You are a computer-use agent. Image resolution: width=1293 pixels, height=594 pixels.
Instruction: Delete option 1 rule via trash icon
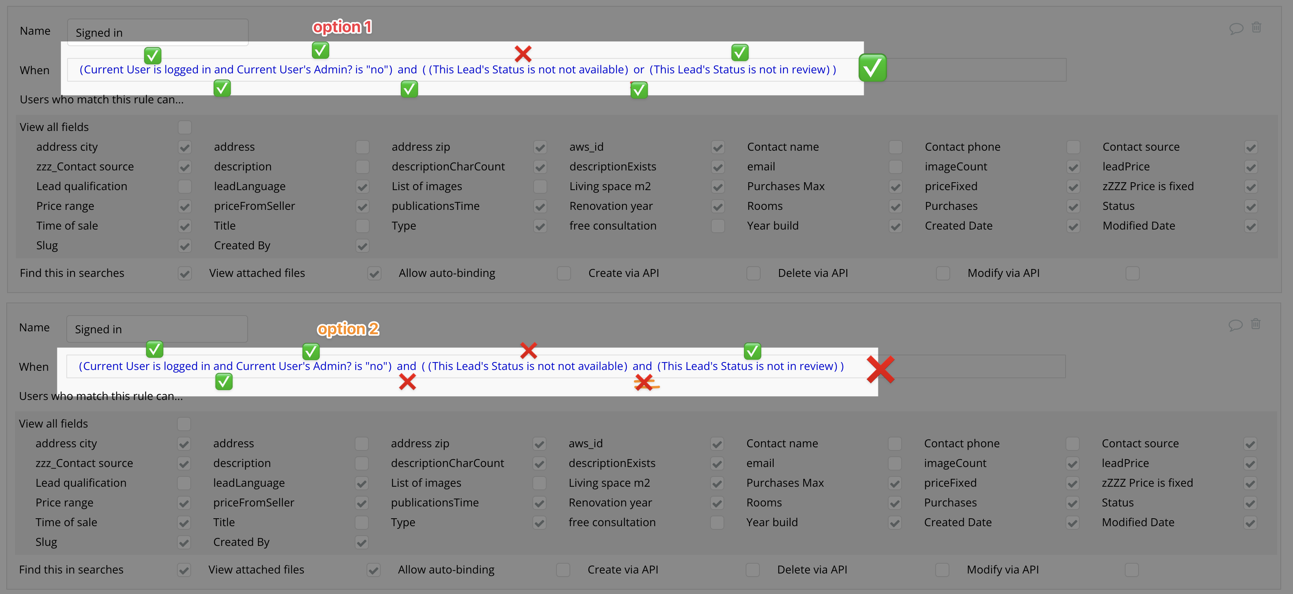coord(1256,27)
